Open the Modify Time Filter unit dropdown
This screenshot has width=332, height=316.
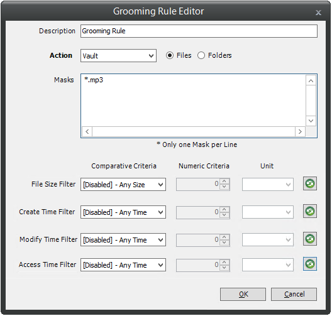coord(268,239)
